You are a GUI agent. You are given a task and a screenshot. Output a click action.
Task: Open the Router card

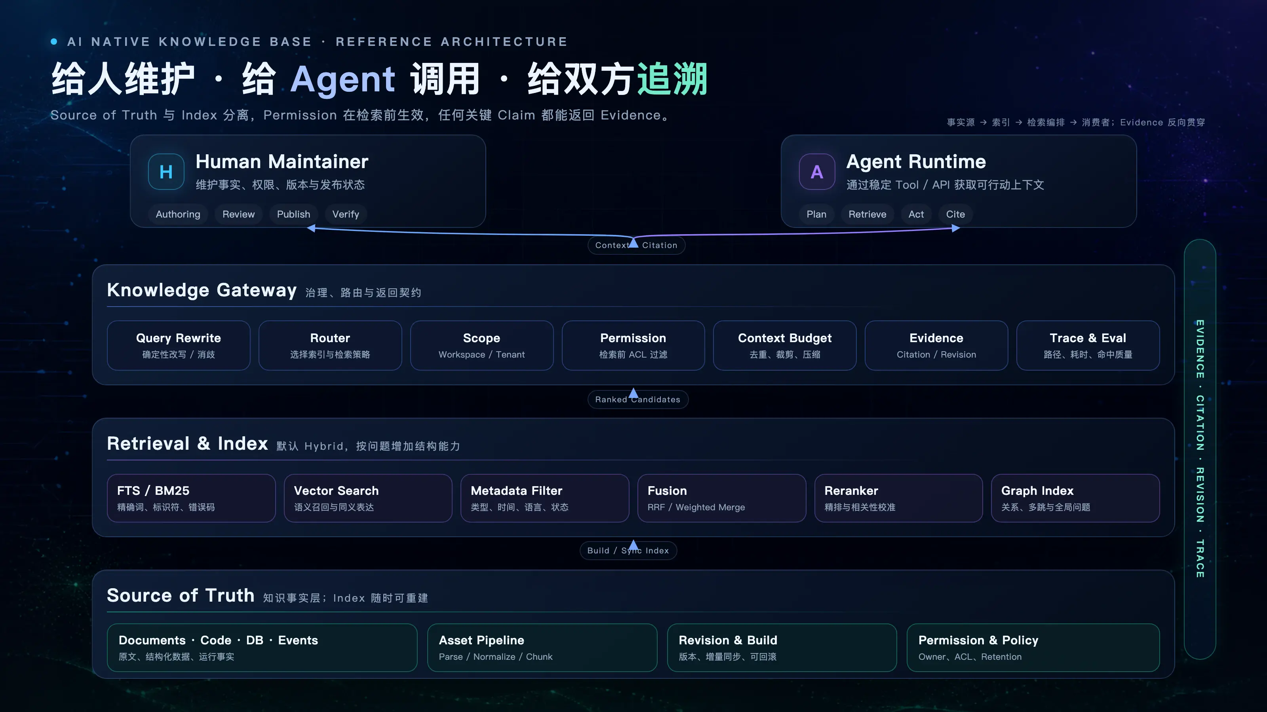(330, 345)
